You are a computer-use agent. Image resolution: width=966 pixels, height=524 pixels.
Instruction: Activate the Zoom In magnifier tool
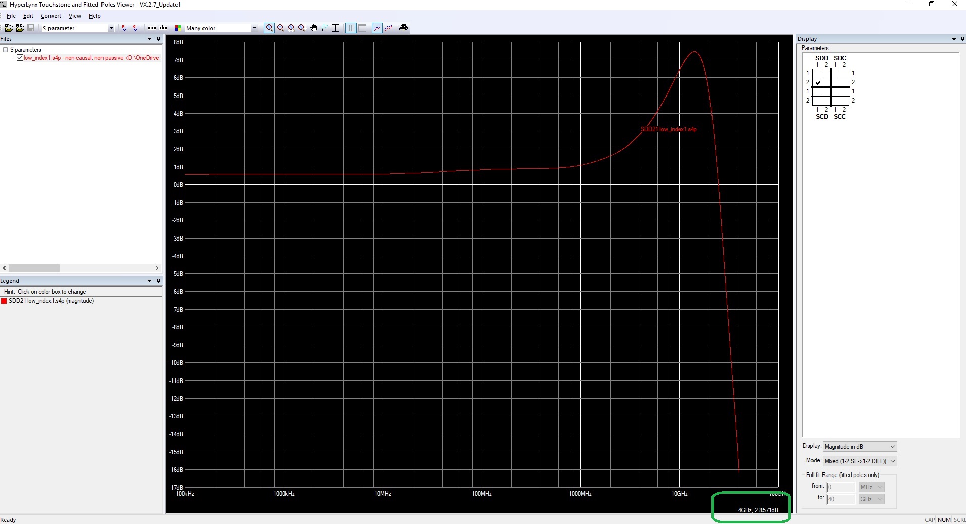269,28
